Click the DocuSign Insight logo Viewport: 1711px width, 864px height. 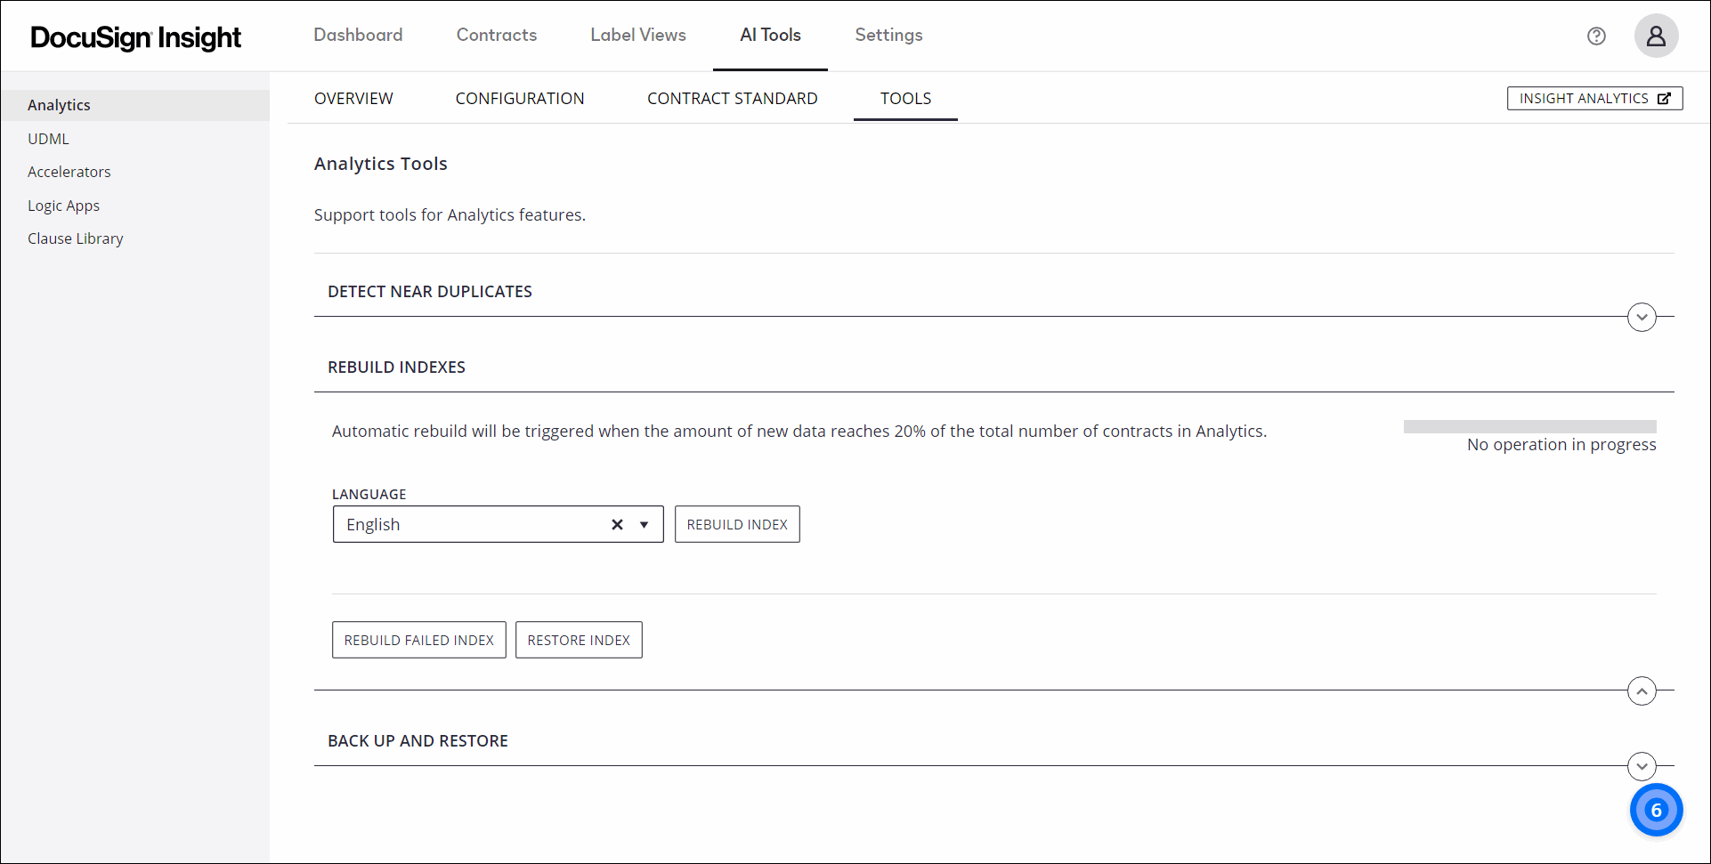tap(135, 37)
